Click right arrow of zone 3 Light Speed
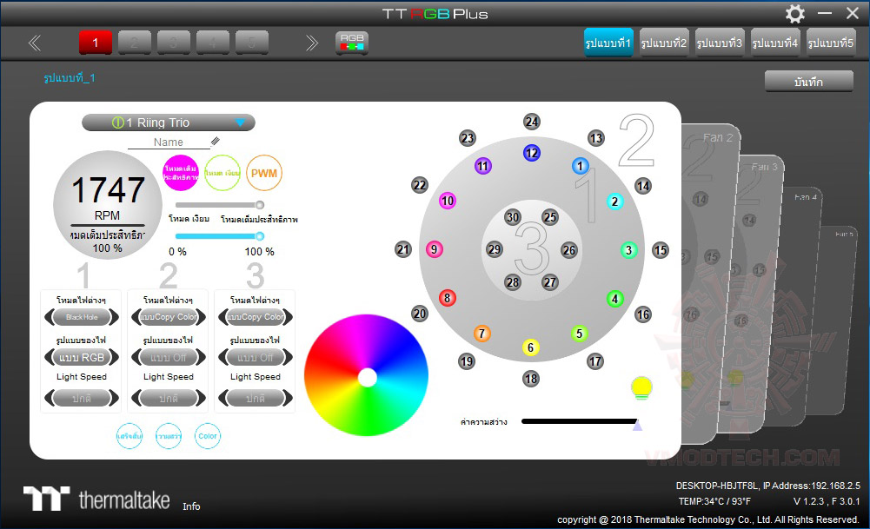 [x=289, y=398]
